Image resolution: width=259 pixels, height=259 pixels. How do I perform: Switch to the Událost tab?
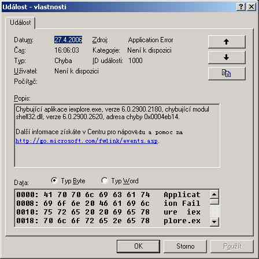[20, 23]
